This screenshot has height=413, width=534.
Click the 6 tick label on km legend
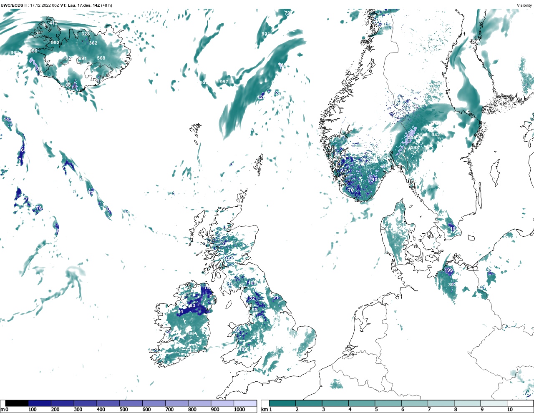coord(403,410)
